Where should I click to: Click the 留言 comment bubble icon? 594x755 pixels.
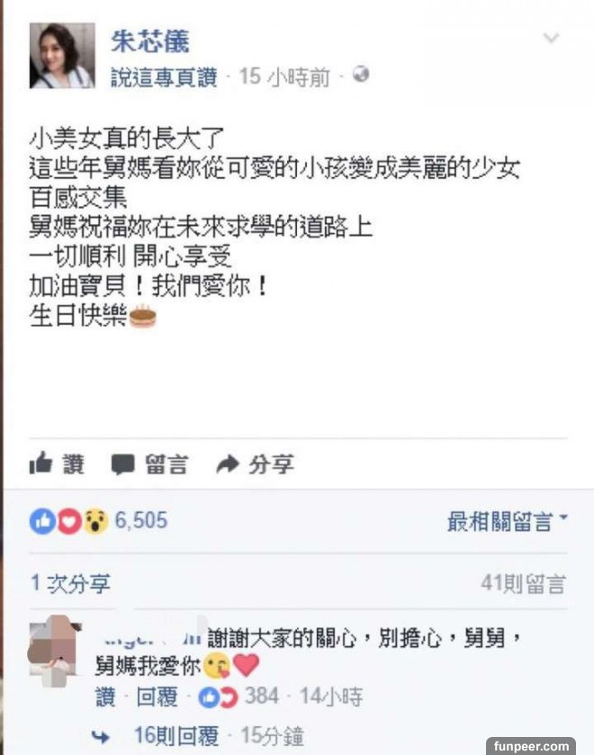[x=122, y=464]
